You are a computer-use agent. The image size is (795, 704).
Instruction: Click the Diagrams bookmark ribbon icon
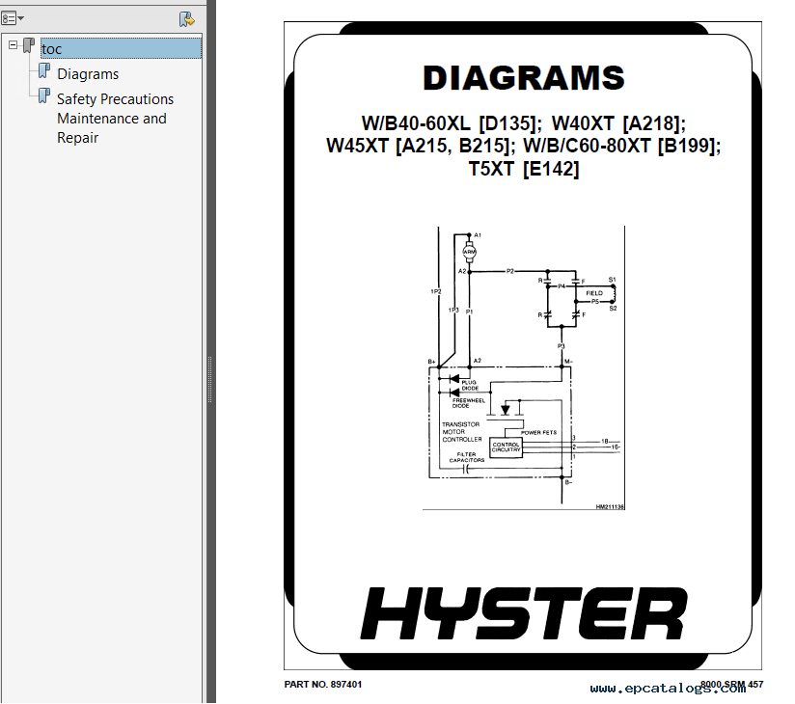tap(44, 70)
